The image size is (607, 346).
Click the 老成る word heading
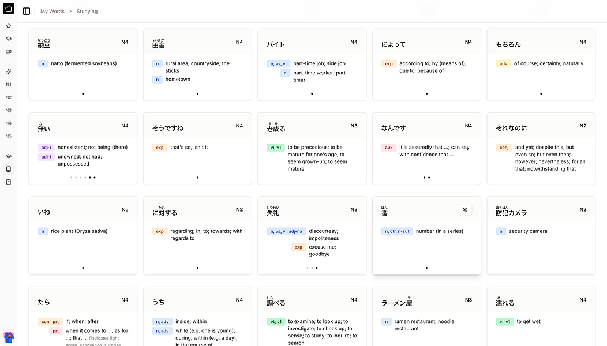pos(276,127)
